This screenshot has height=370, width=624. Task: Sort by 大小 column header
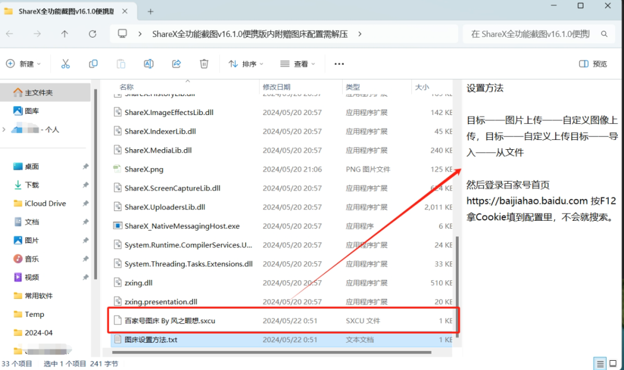(x=422, y=87)
